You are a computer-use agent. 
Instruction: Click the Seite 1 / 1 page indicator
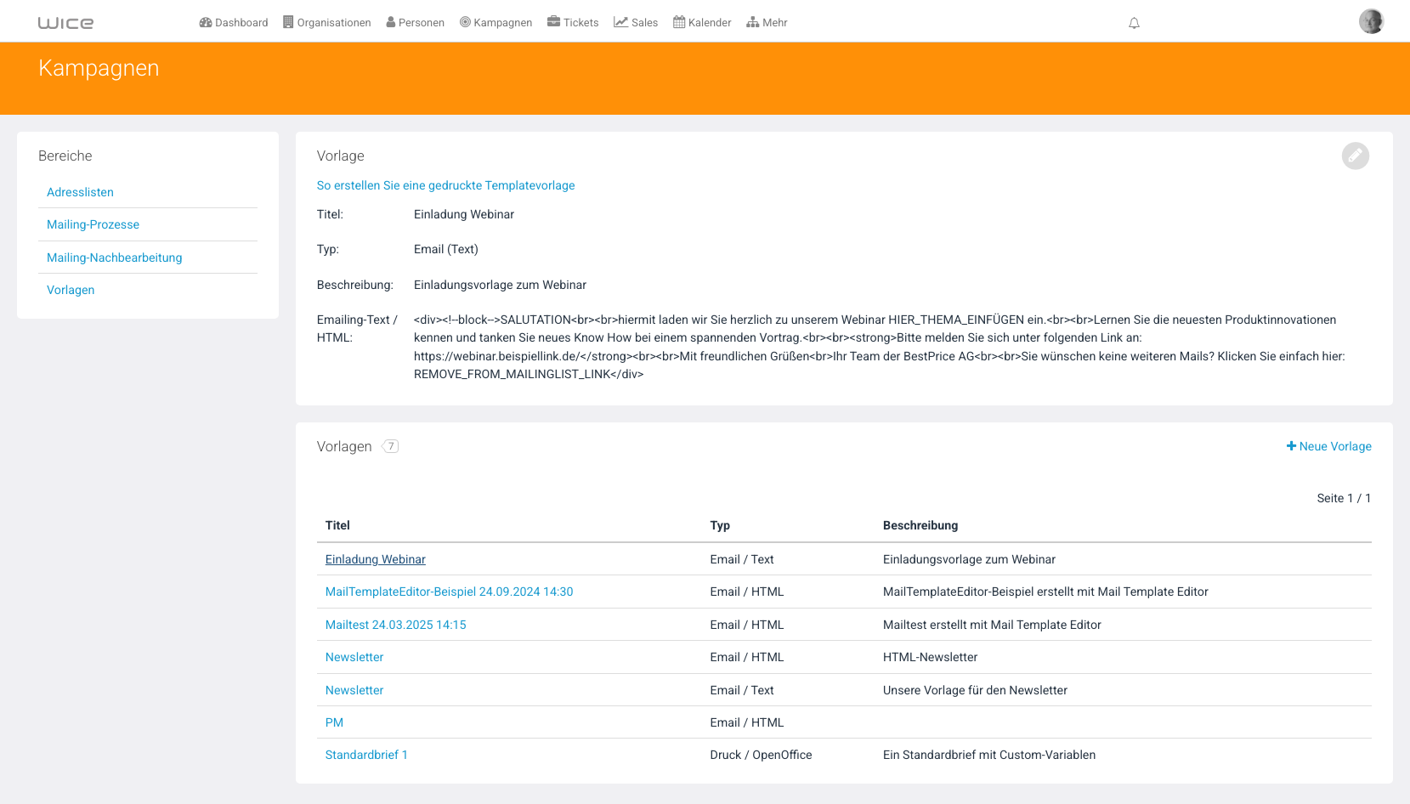pyautogui.click(x=1344, y=498)
